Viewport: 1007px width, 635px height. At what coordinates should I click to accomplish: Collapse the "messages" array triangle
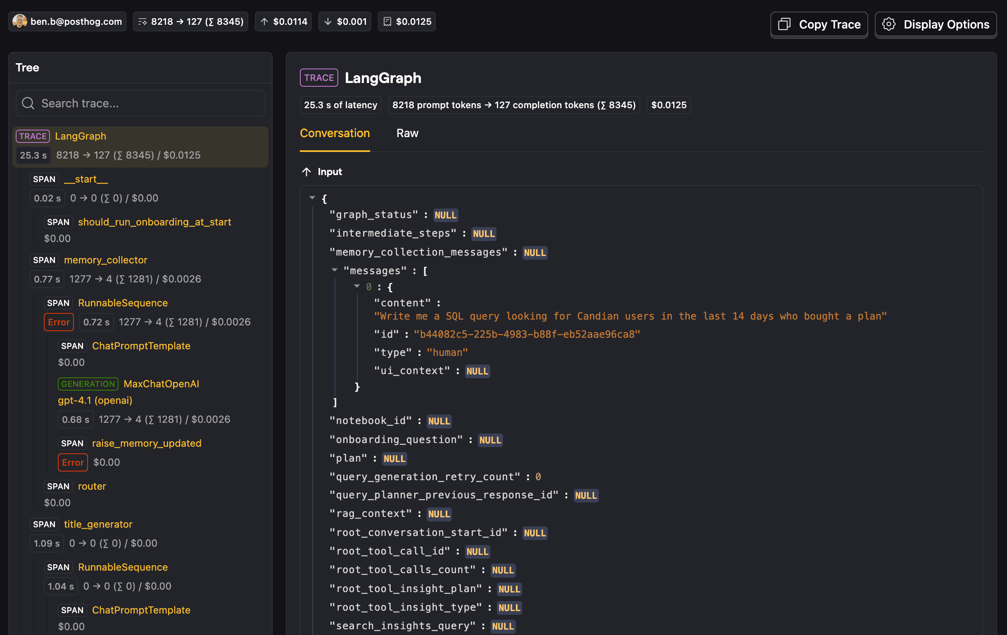coord(334,270)
